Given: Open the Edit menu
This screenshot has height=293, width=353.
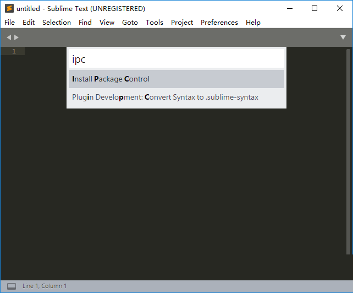Looking at the screenshot, I should coord(29,23).
